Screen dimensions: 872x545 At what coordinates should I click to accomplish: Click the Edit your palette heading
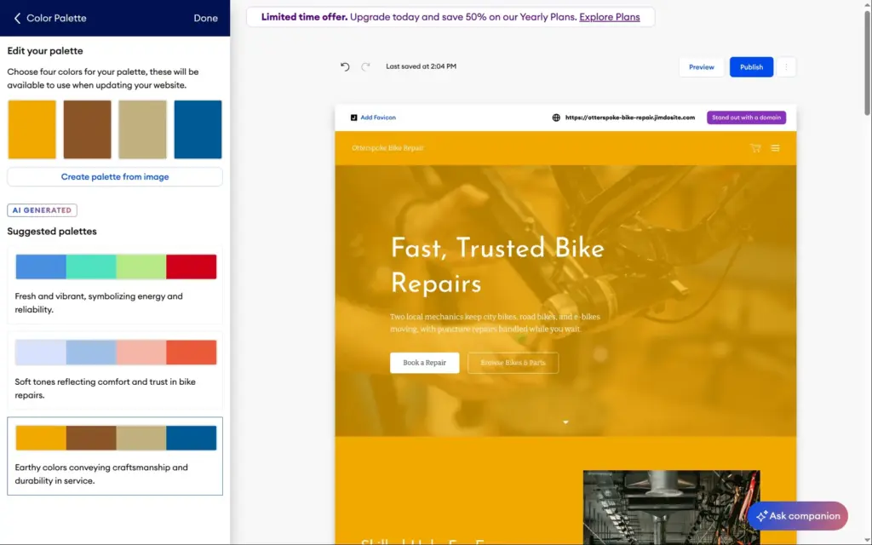click(x=45, y=51)
